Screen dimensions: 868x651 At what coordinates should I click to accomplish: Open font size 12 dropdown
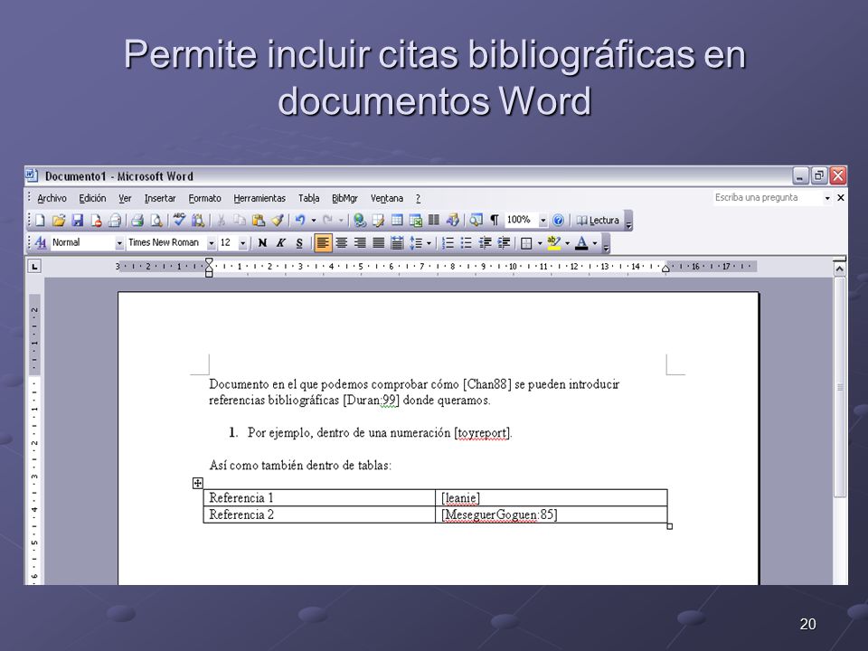(242, 243)
